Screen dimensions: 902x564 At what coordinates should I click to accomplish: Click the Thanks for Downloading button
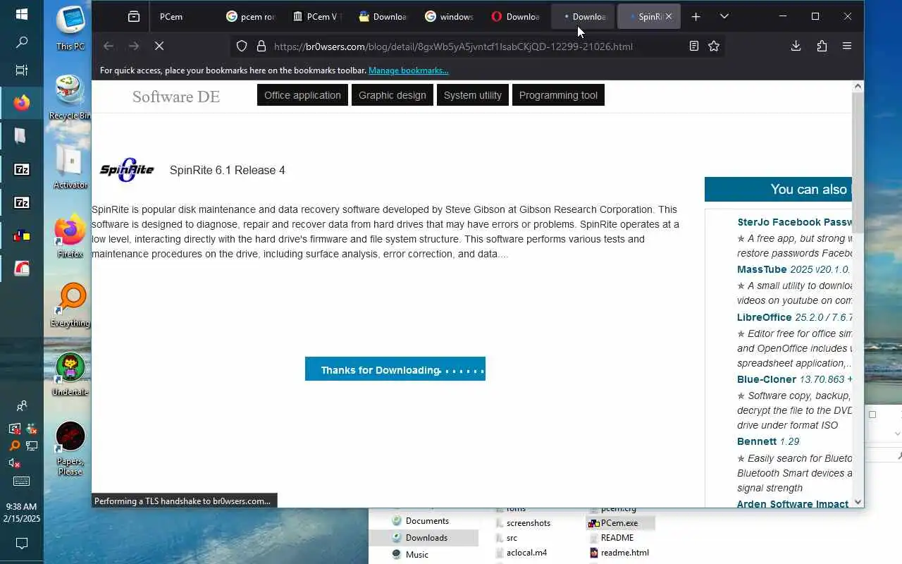pos(395,369)
